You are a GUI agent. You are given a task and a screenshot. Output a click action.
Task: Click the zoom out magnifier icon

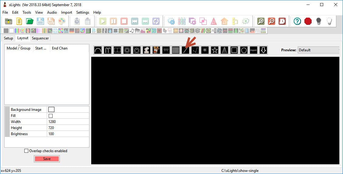tap(272, 21)
